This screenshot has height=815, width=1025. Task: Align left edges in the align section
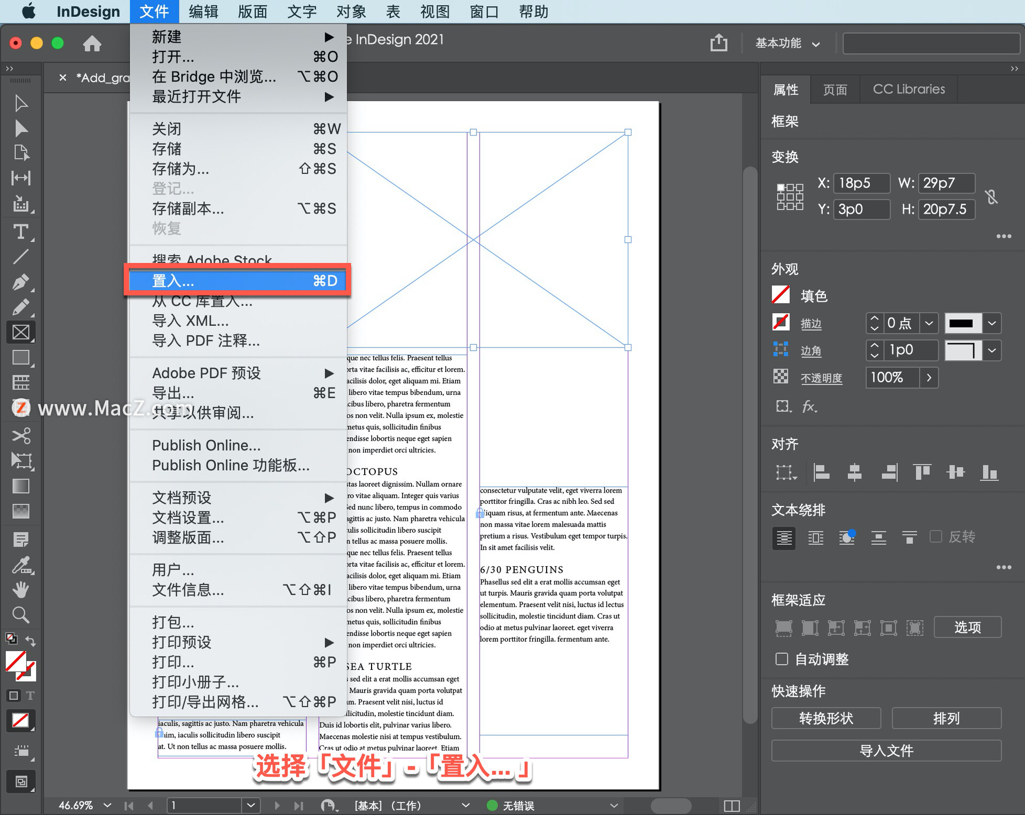point(821,472)
